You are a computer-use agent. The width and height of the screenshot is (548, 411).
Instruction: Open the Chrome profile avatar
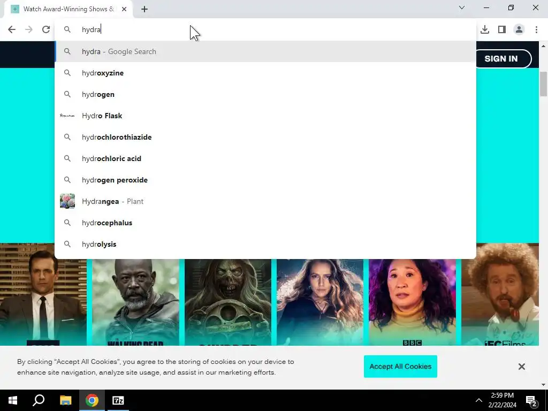coord(519,30)
